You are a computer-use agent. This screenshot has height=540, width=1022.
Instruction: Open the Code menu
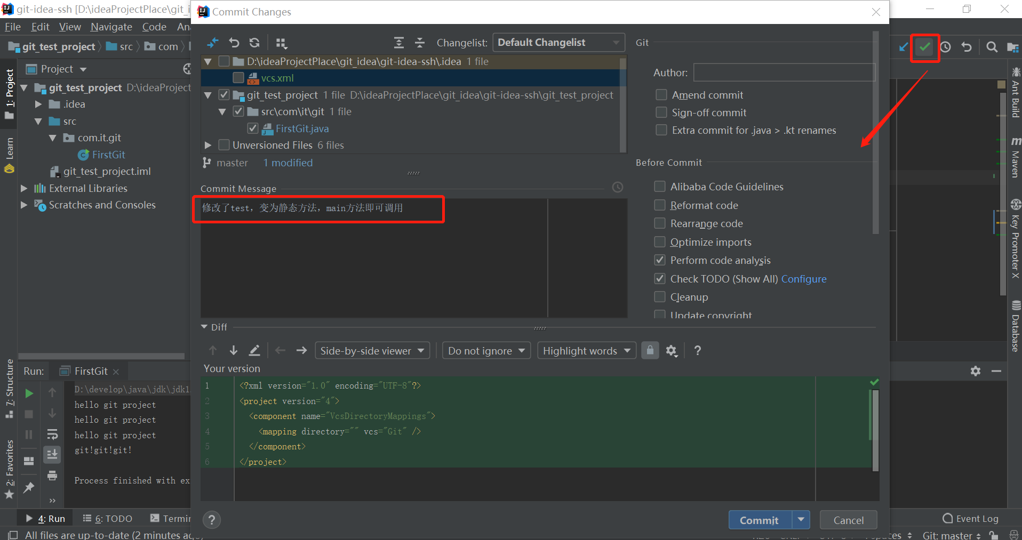(x=154, y=27)
